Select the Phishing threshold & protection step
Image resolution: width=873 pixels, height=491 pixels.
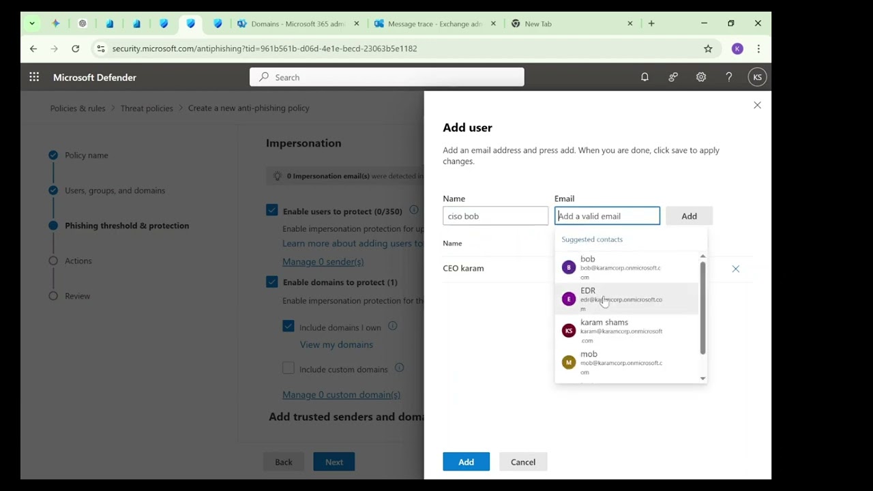click(127, 226)
